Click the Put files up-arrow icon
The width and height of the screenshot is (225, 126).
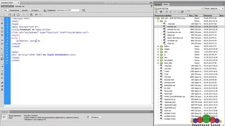click(171, 12)
